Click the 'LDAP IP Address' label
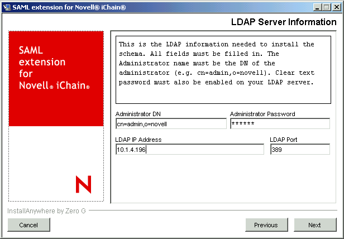This screenshot has height=239, width=344. click(x=138, y=140)
